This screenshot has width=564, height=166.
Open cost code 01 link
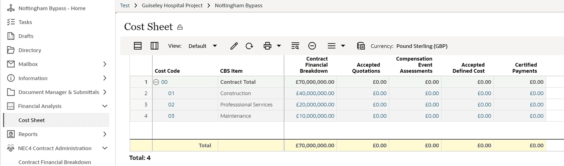point(171,94)
